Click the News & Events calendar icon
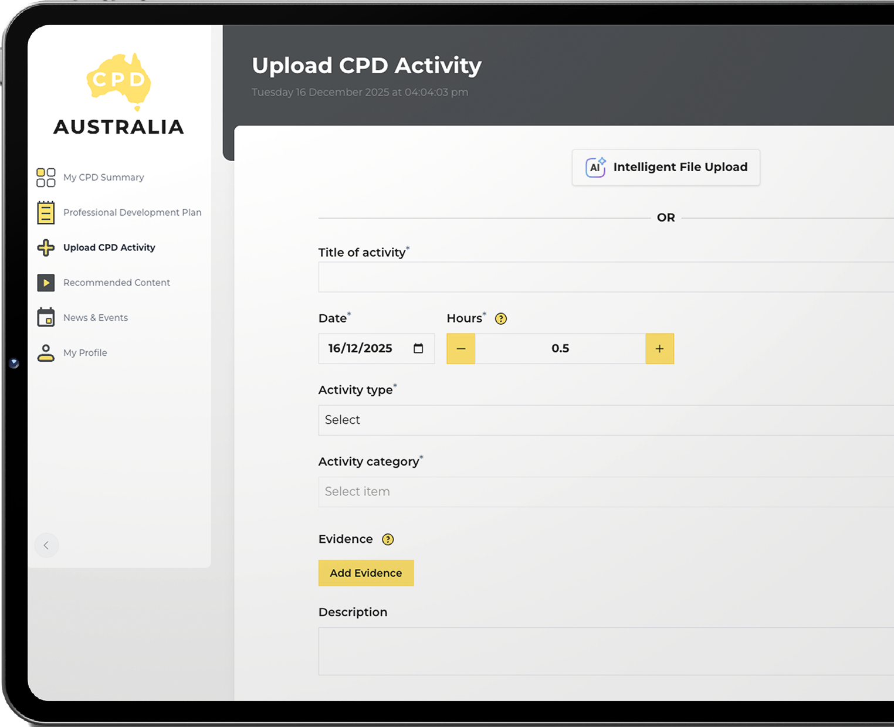The image size is (894, 727). [x=46, y=317]
